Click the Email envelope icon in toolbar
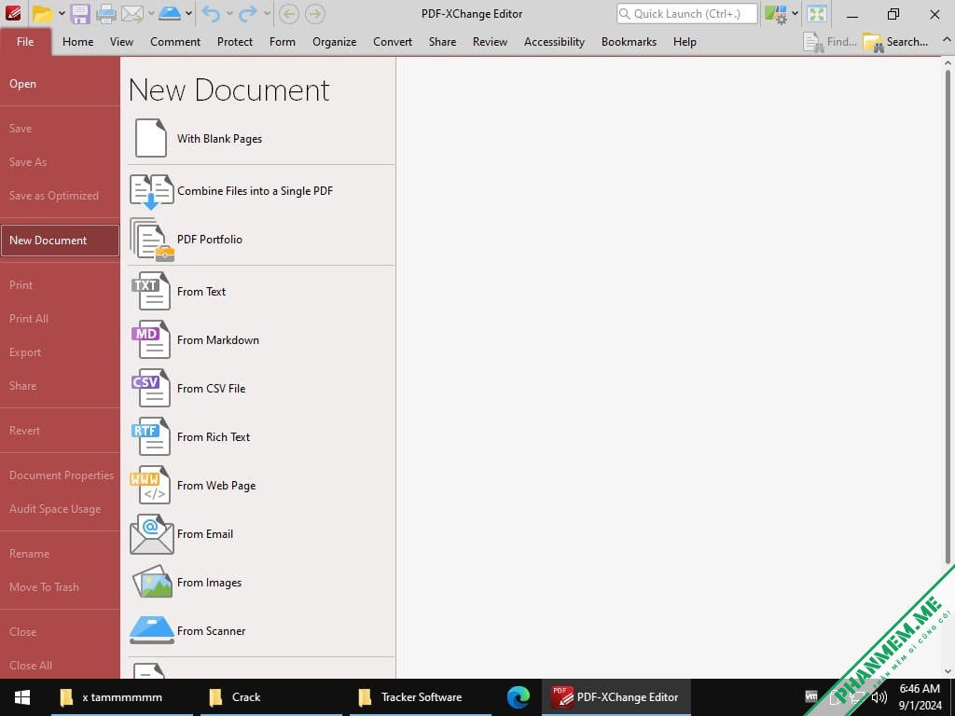Image resolution: width=955 pixels, height=716 pixels. (132, 13)
